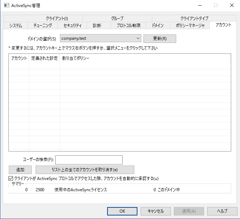Viewport: 240px width, 219px height.
Task: Click the user search input field
Action: (89, 160)
